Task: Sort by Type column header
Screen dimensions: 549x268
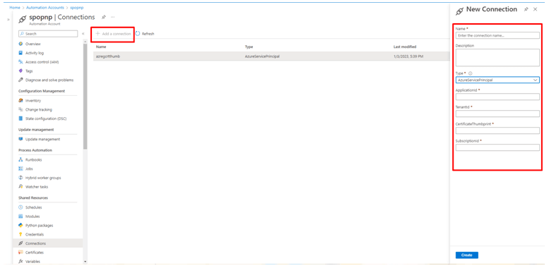Action: point(249,47)
